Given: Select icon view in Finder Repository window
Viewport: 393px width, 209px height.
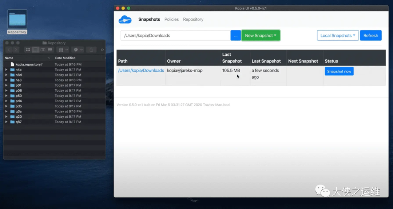Looking at the screenshot, I should click(28, 50).
